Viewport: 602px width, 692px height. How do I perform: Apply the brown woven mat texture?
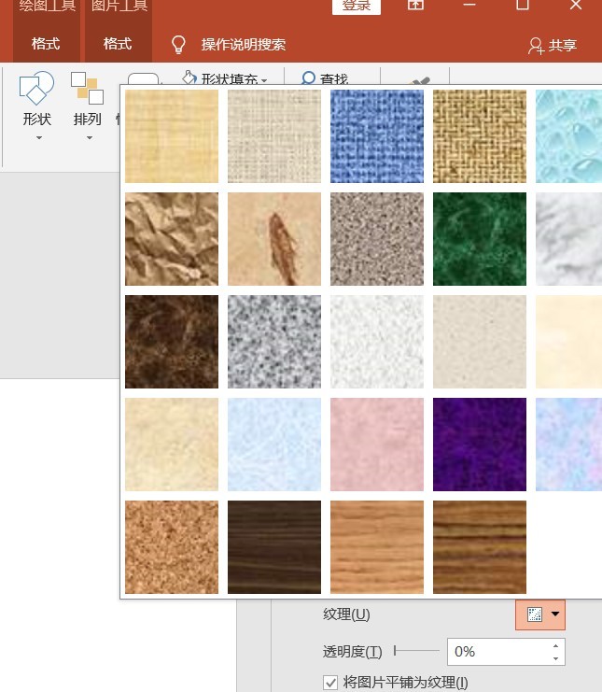click(480, 136)
